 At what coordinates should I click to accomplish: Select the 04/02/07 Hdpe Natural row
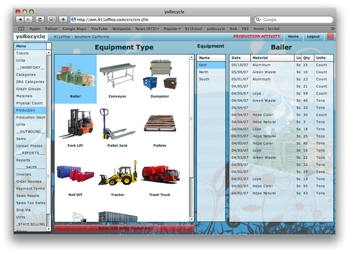(281, 193)
